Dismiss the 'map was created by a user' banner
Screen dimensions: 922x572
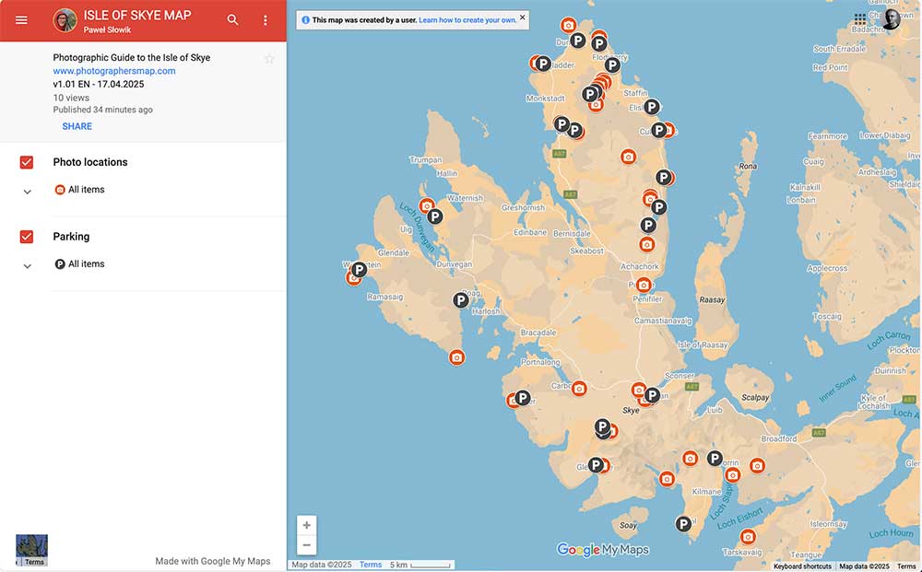(x=522, y=18)
